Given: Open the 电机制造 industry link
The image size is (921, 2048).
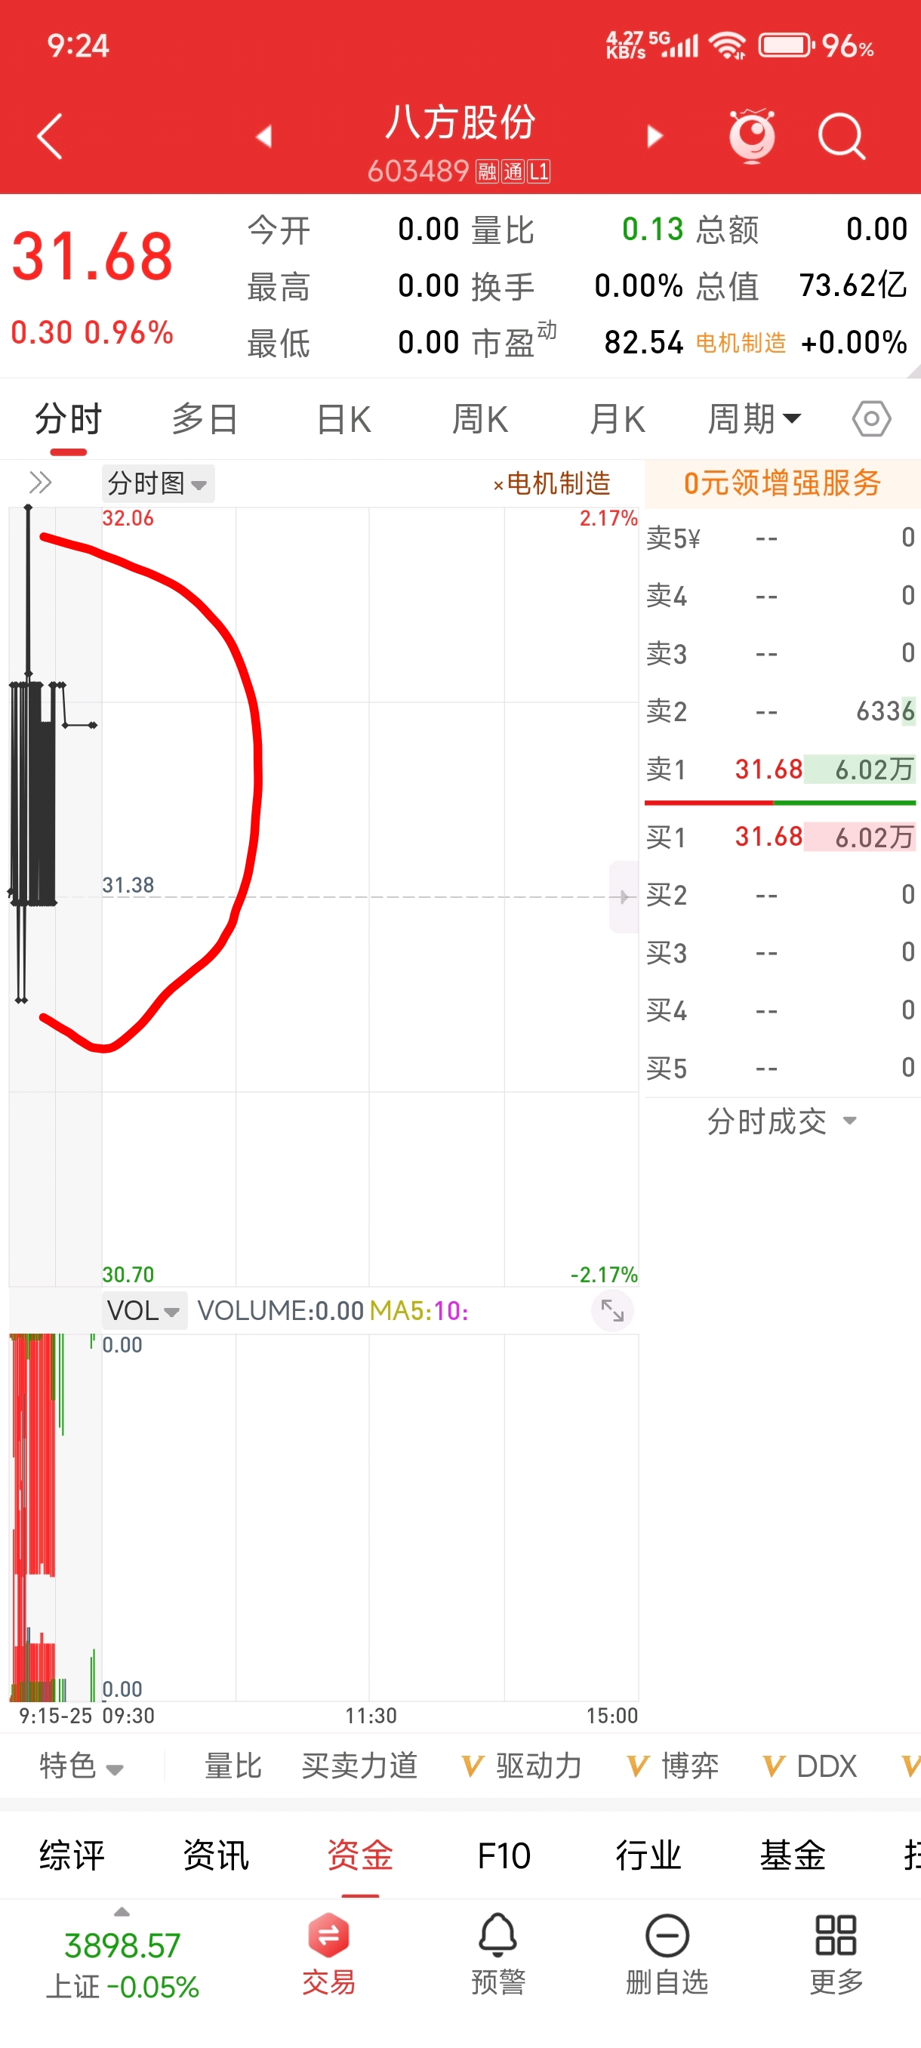Looking at the screenshot, I should point(741,343).
